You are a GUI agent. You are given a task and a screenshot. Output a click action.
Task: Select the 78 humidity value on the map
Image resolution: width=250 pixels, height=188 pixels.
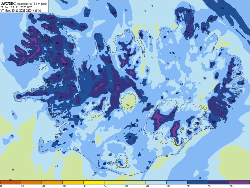click(152, 6)
